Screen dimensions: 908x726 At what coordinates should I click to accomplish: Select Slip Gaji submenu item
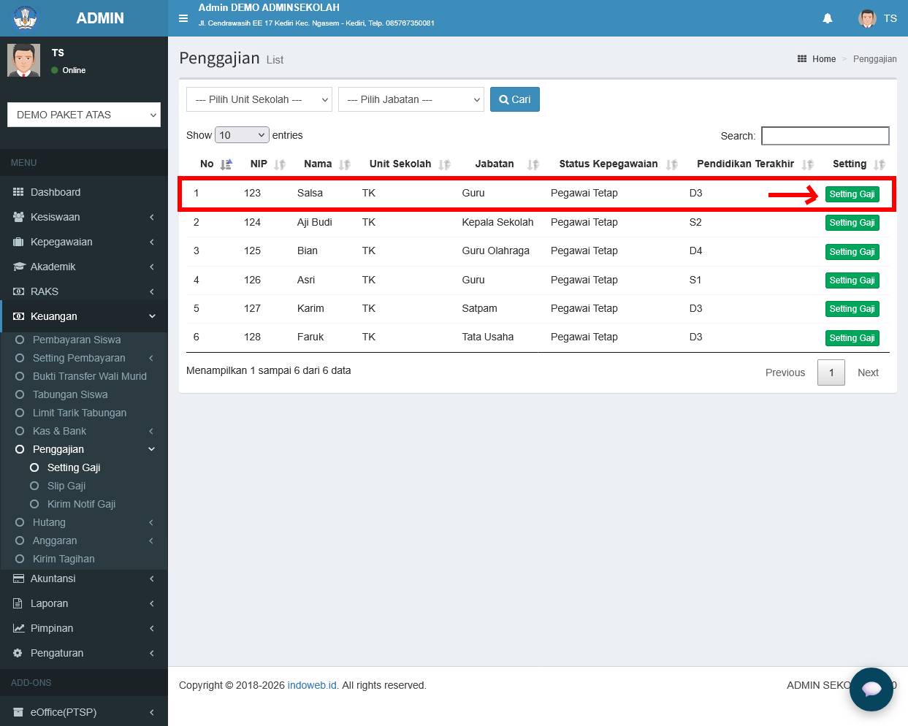click(66, 486)
